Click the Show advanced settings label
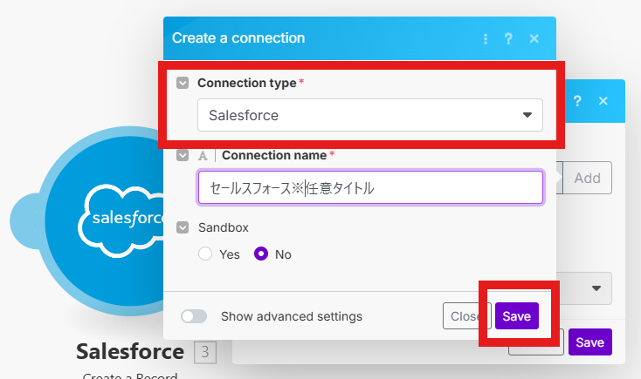Image resolution: width=641 pixels, height=379 pixels. point(292,316)
